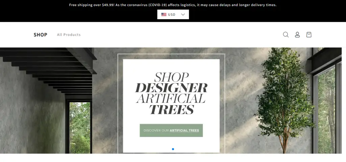The height and width of the screenshot is (162, 346).
Task: Open the All Products menu item
Action: tap(69, 35)
